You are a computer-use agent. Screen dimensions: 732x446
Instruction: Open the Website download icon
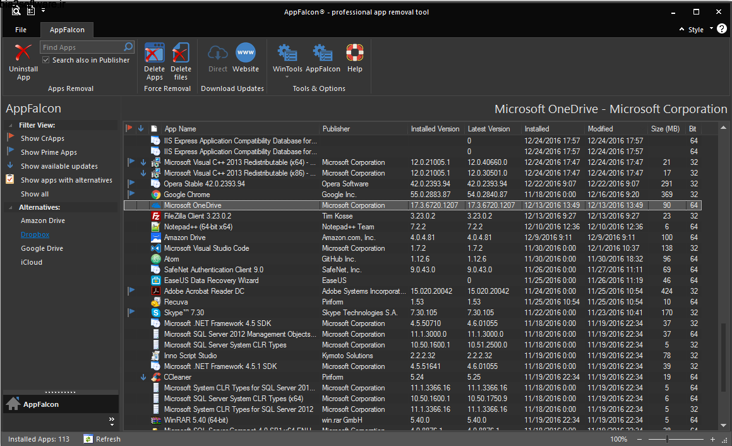[x=246, y=53]
